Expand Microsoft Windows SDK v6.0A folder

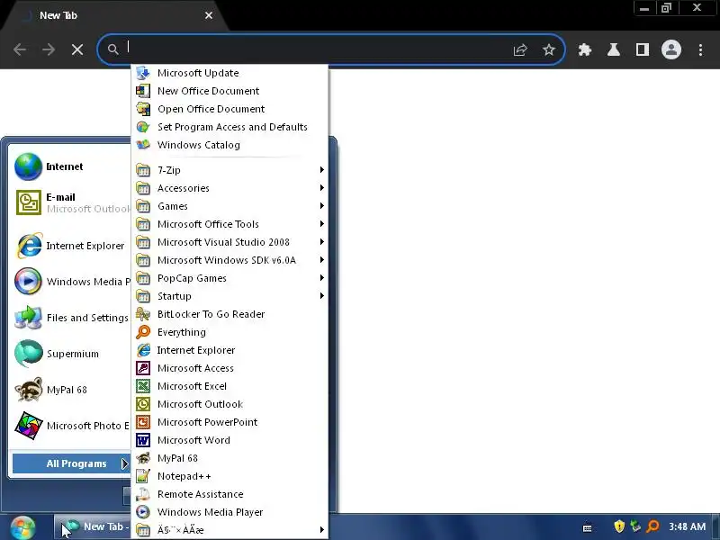click(229, 260)
